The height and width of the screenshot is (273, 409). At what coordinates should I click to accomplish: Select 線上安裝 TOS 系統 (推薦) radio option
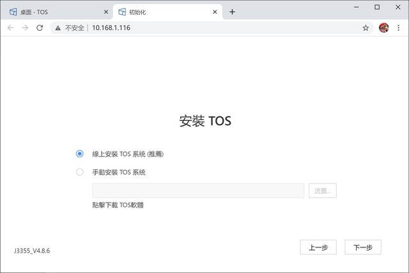[x=79, y=153]
